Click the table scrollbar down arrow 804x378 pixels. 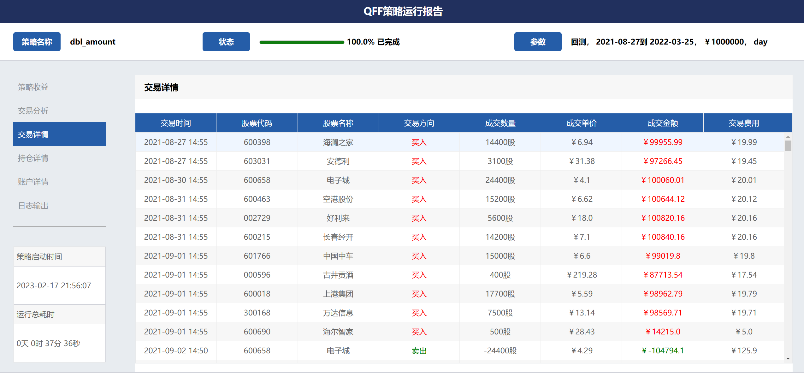click(x=788, y=358)
